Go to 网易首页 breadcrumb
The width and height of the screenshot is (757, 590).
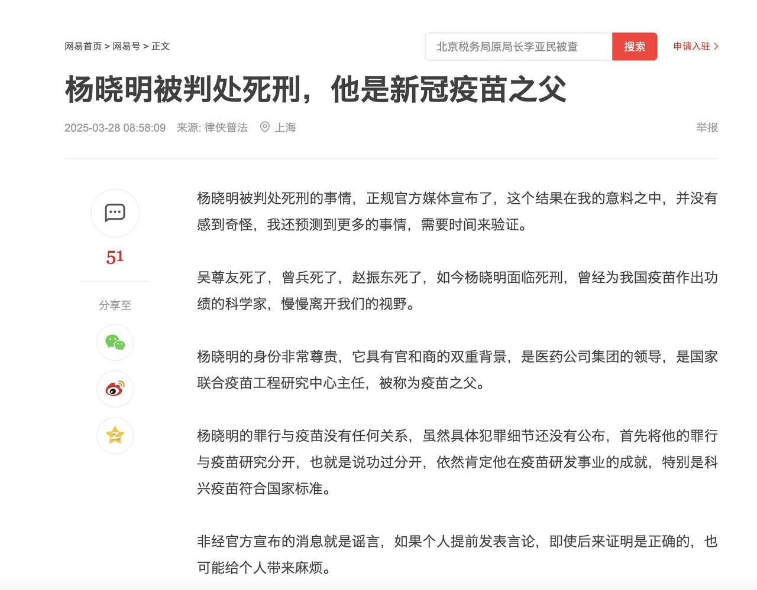point(83,46)
